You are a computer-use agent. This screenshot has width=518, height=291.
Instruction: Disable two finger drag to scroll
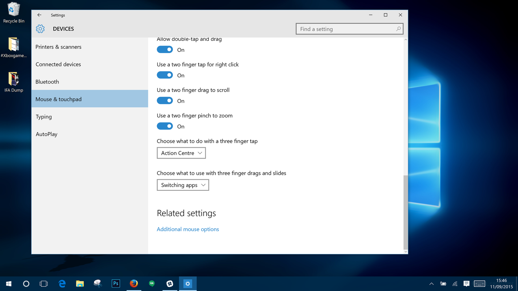165,101
